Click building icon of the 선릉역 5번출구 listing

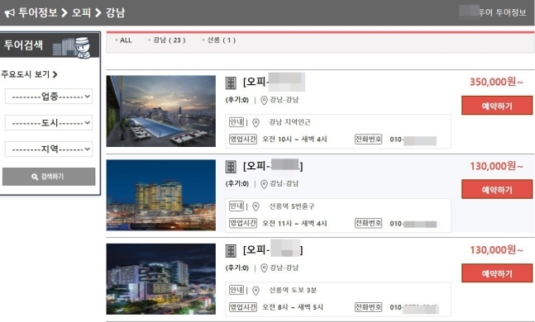(231, 167)
